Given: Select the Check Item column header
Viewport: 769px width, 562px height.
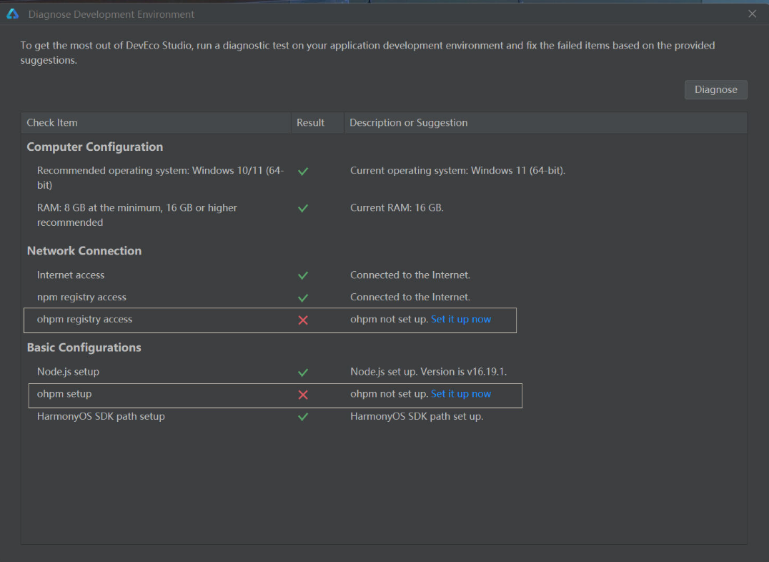Looking at the screenshot, I should coord(156,123).
